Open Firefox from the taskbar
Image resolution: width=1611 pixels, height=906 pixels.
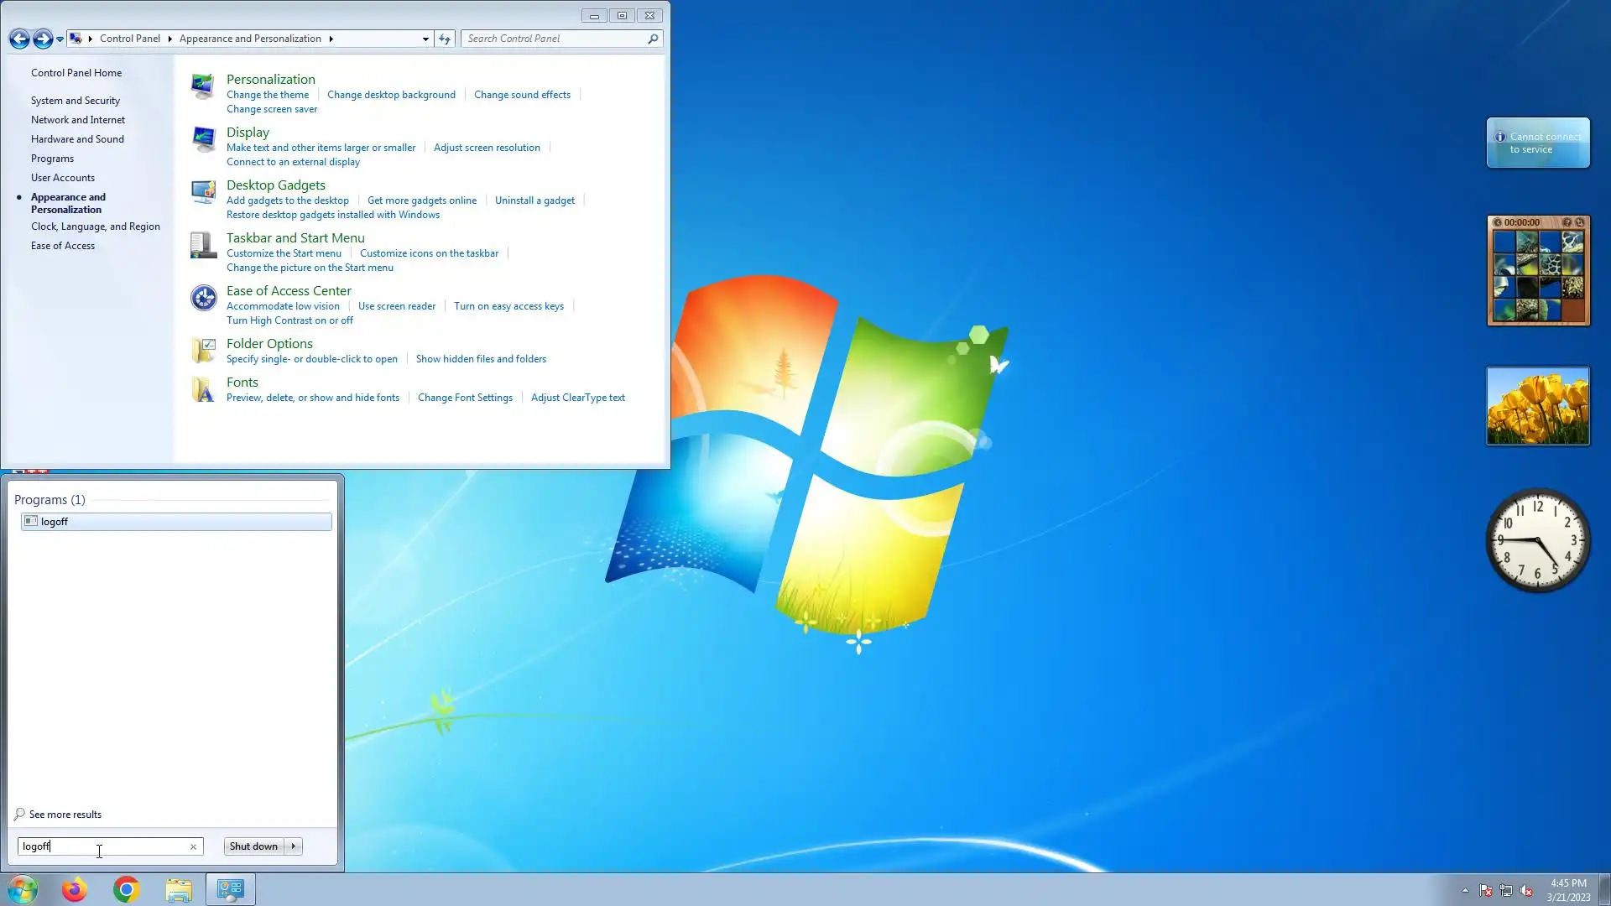pos(74,889)
